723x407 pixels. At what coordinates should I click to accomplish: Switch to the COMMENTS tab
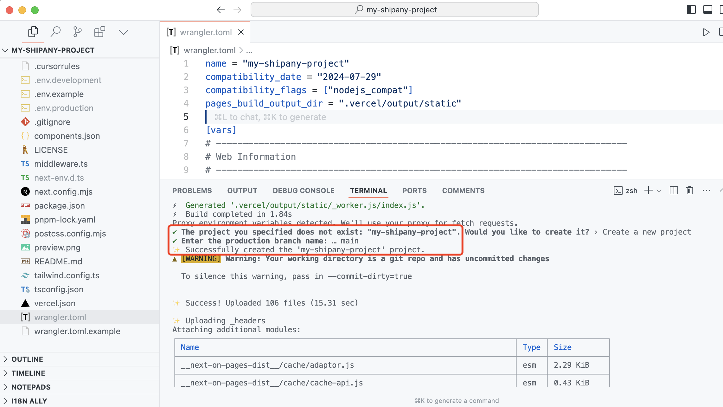coord(463,190)
